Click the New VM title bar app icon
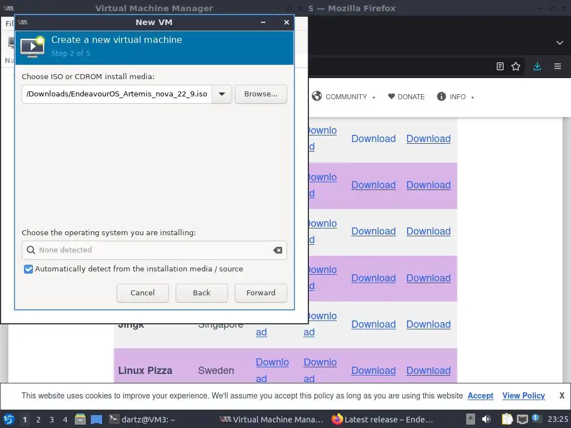571x428 pixels. click(x=22, y=22)
